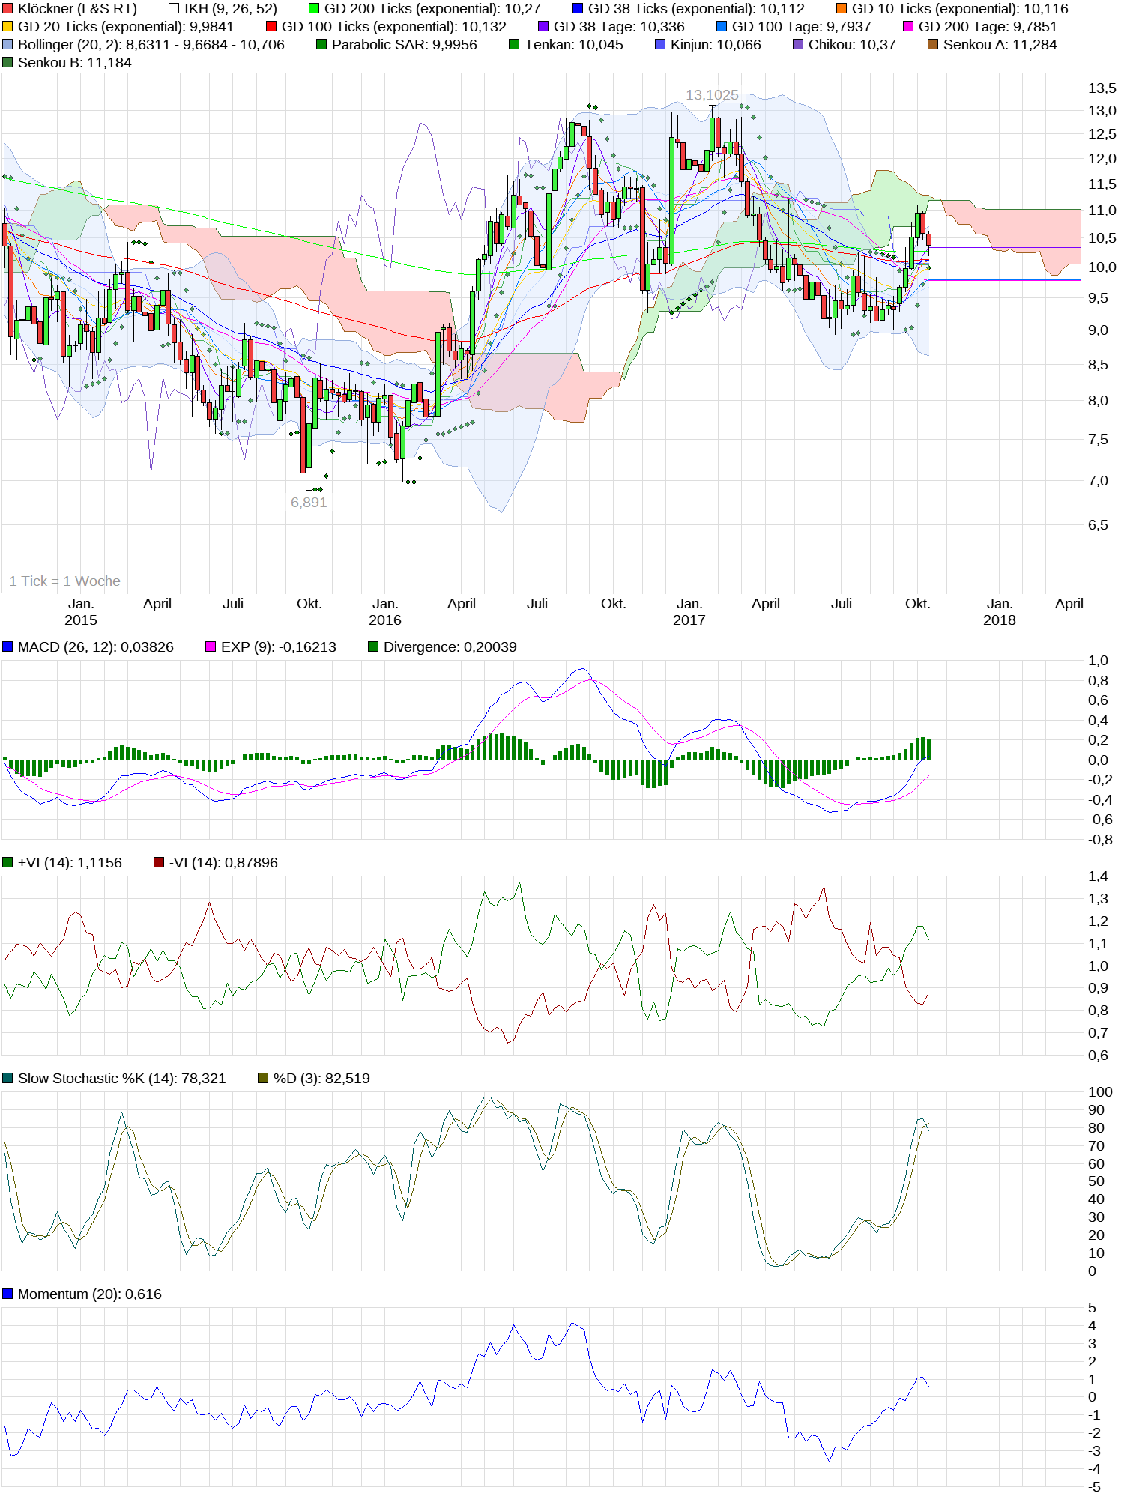
Task: Click the 'Jan. 2017' time axis label
Action: tap(689, 612)
